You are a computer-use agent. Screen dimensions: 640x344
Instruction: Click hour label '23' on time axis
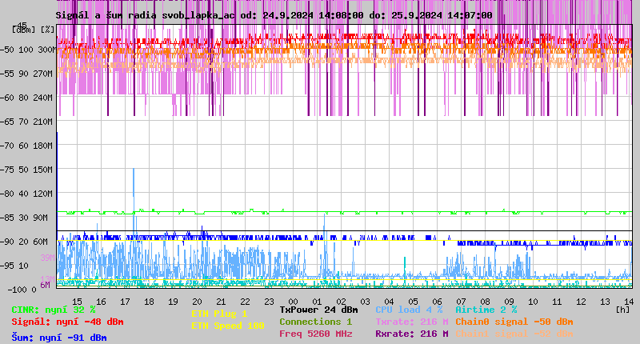tap(269, 302)
